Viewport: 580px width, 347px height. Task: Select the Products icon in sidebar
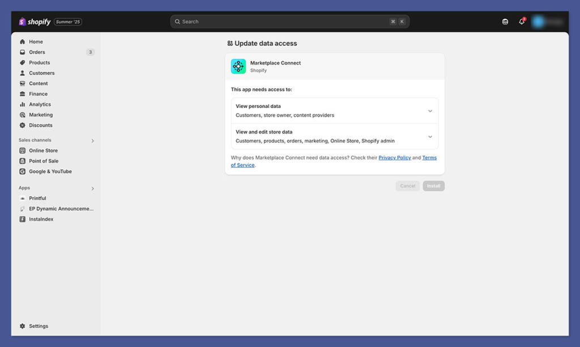tap(22, 62)
